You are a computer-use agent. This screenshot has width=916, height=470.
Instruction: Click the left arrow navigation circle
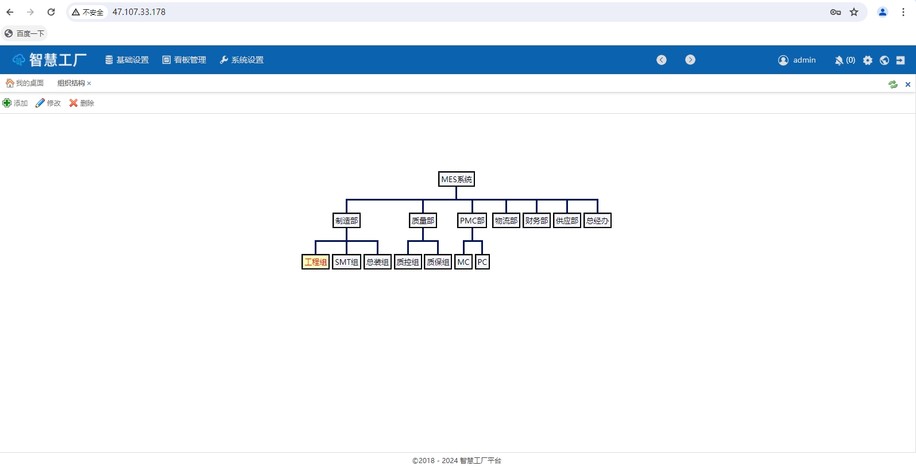(662, 60)
